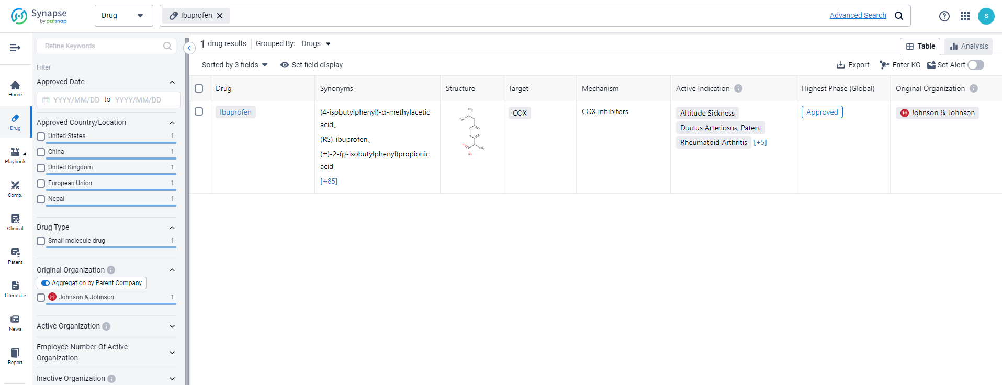Check the Small molecule drug checkbox

click(x=41, y=241)
